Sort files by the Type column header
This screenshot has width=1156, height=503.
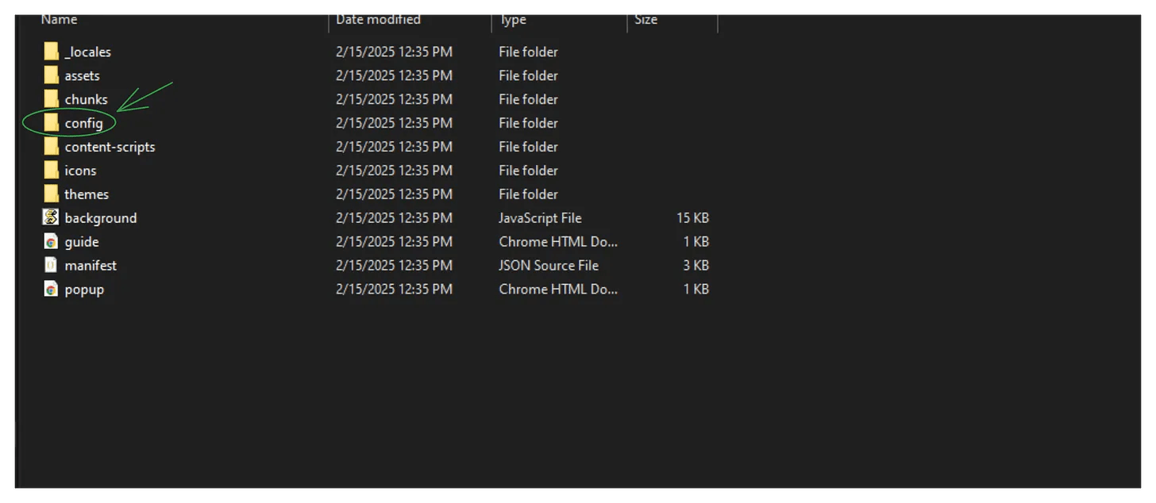click(513, 19)
